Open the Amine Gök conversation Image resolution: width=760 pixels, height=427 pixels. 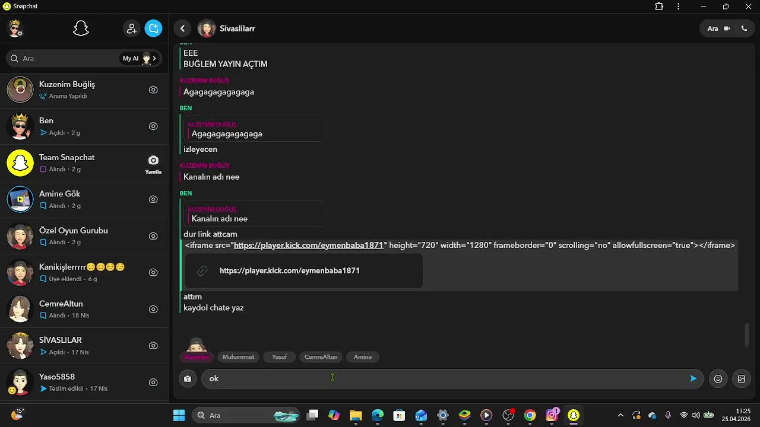coord(84,199)
